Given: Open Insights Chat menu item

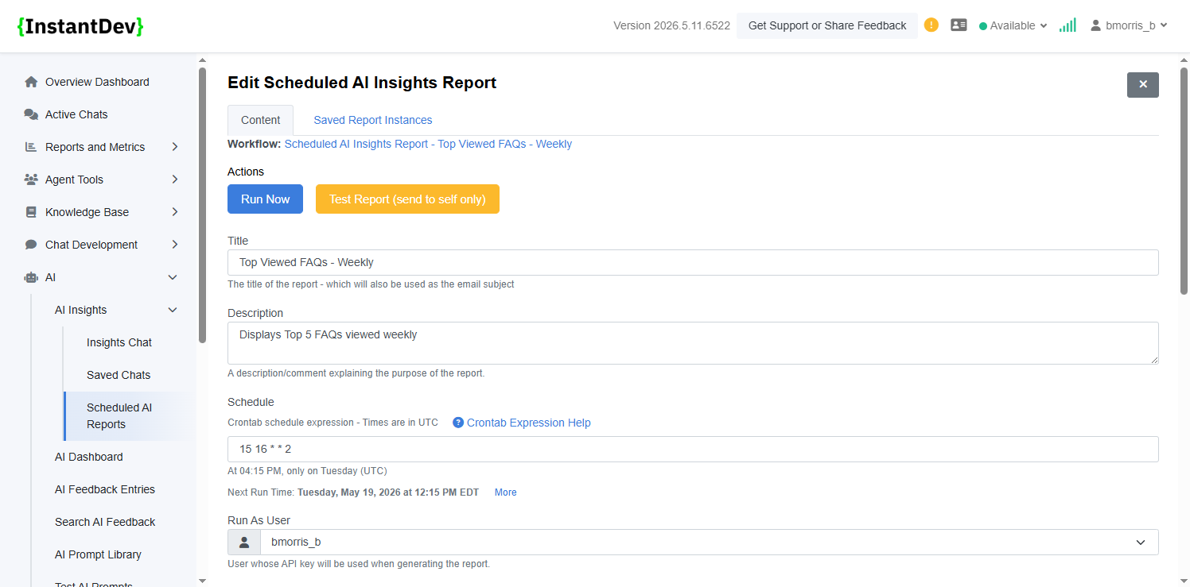Looking at the screenshot, I should (x=119, y=342).
